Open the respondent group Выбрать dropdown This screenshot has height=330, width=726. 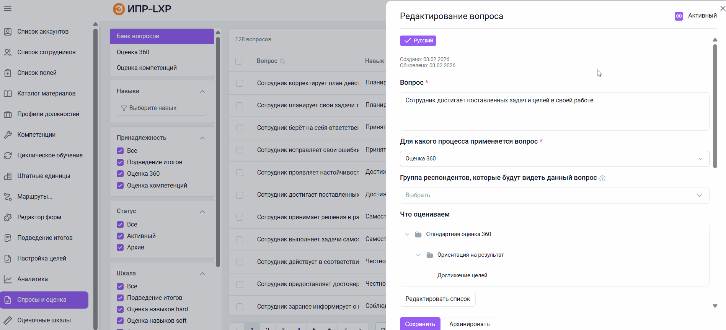[x=554, y=196]
